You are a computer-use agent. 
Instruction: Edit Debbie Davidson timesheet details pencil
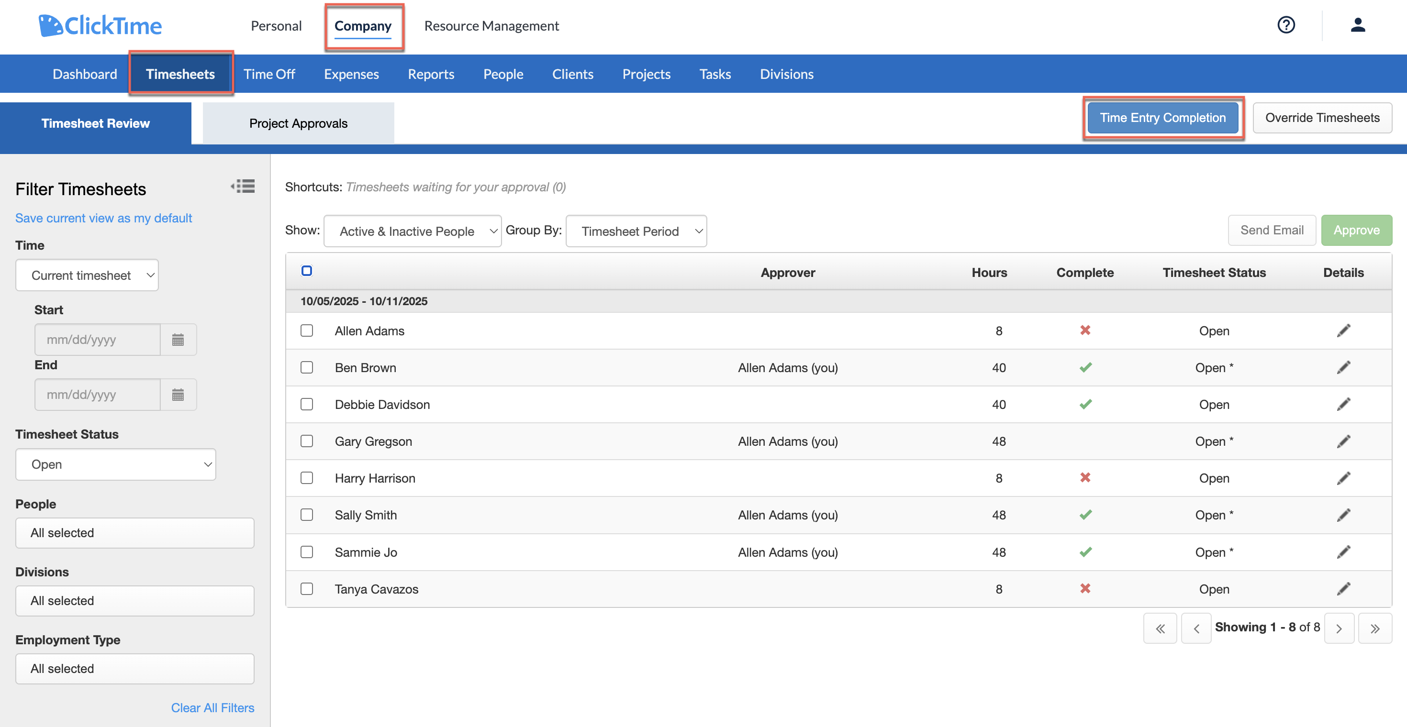tap(1344, 405)
